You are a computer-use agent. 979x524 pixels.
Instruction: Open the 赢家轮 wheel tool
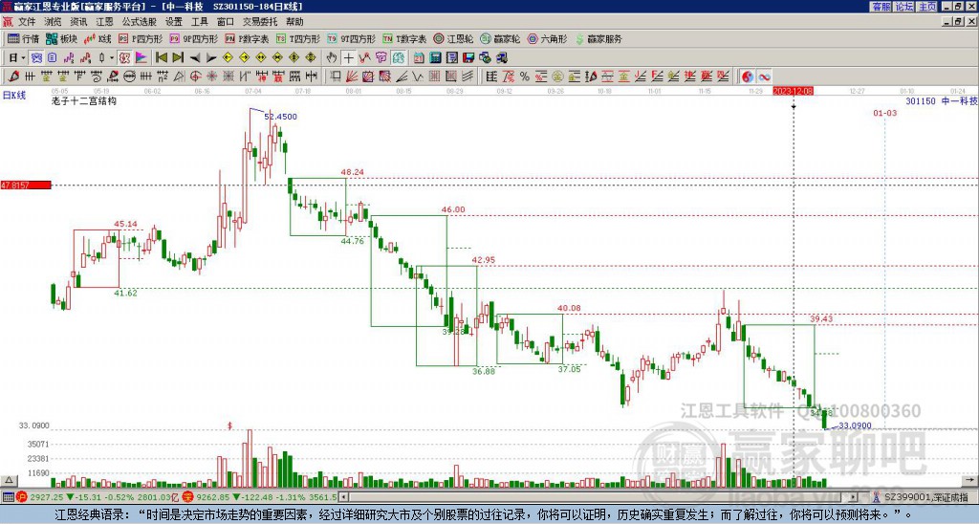click(500, 38)
